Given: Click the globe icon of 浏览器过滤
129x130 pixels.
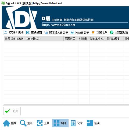Looking at the screenshot, I should pos(112,32).
